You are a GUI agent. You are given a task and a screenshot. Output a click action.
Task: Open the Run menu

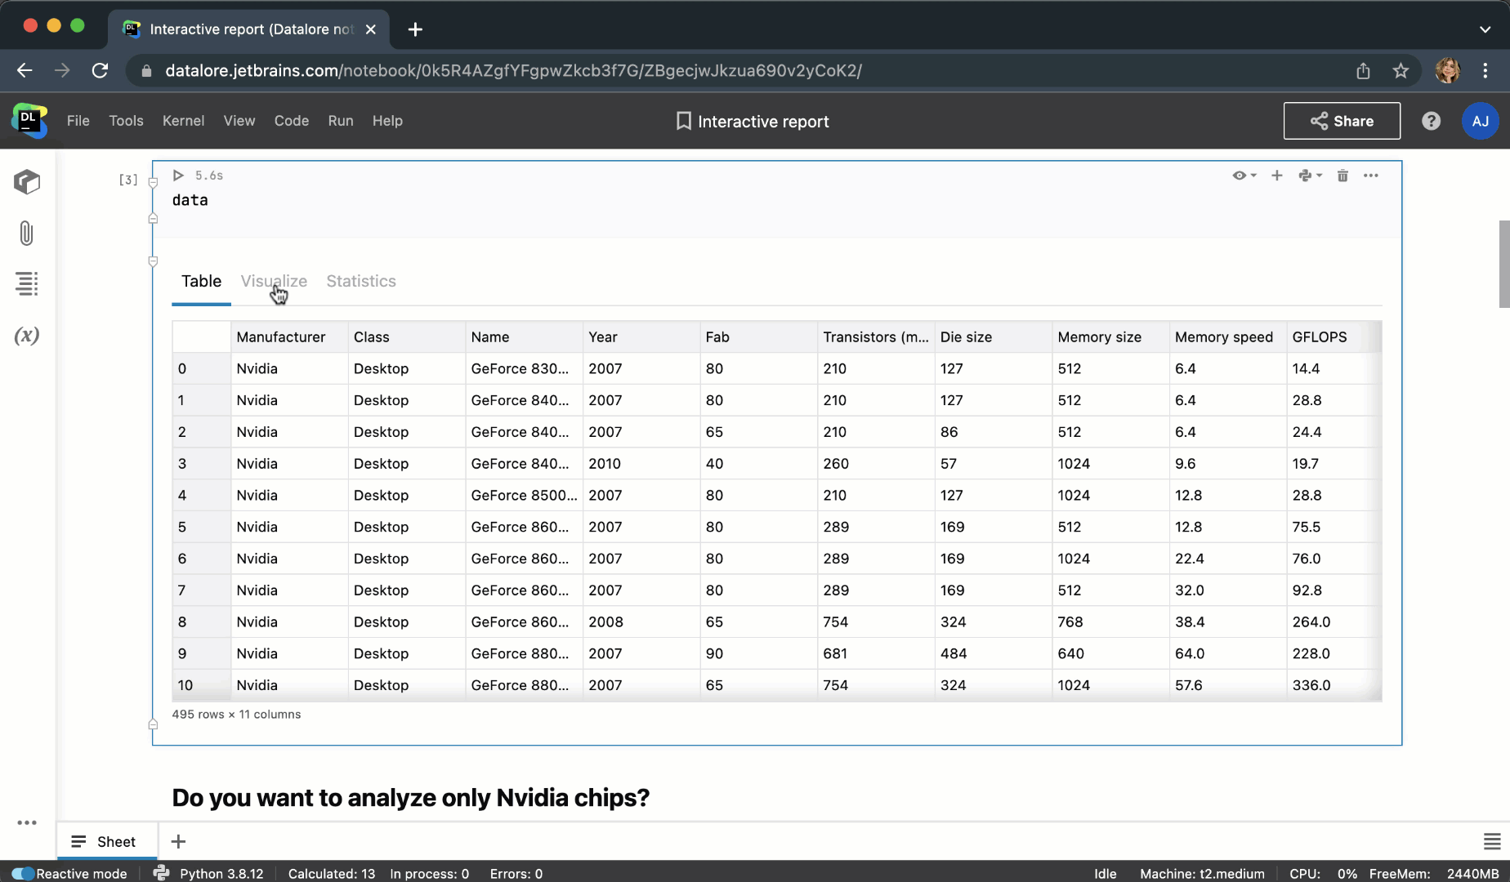pos(341,121)
